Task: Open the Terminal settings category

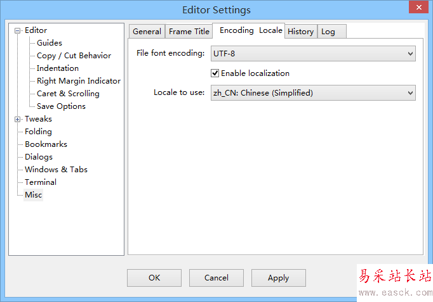Action: tap(41, 182)
